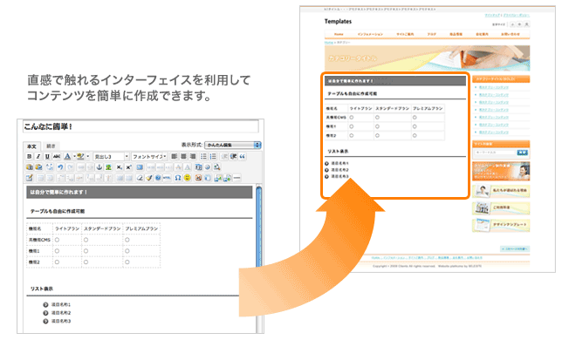
Task: Edit HTML source
Action: (168, 178)
